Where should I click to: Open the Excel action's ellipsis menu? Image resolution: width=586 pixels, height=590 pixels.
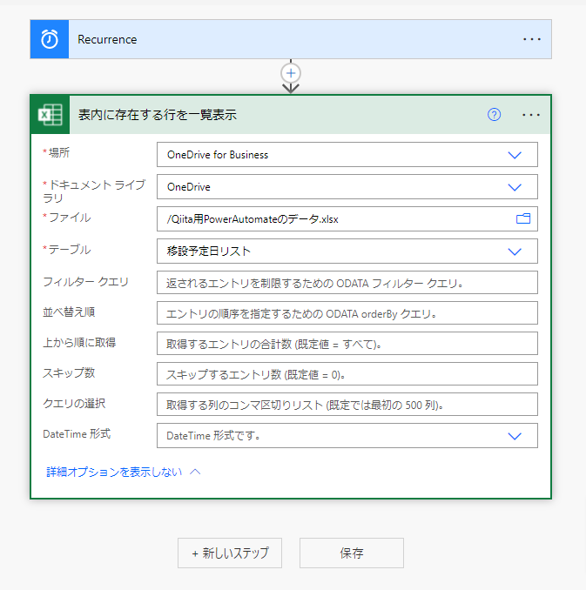(531, 114)
